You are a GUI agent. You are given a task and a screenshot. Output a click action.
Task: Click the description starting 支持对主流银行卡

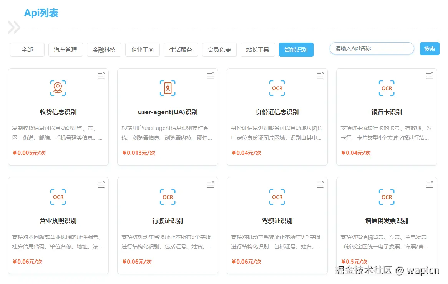tap(386, 133)
